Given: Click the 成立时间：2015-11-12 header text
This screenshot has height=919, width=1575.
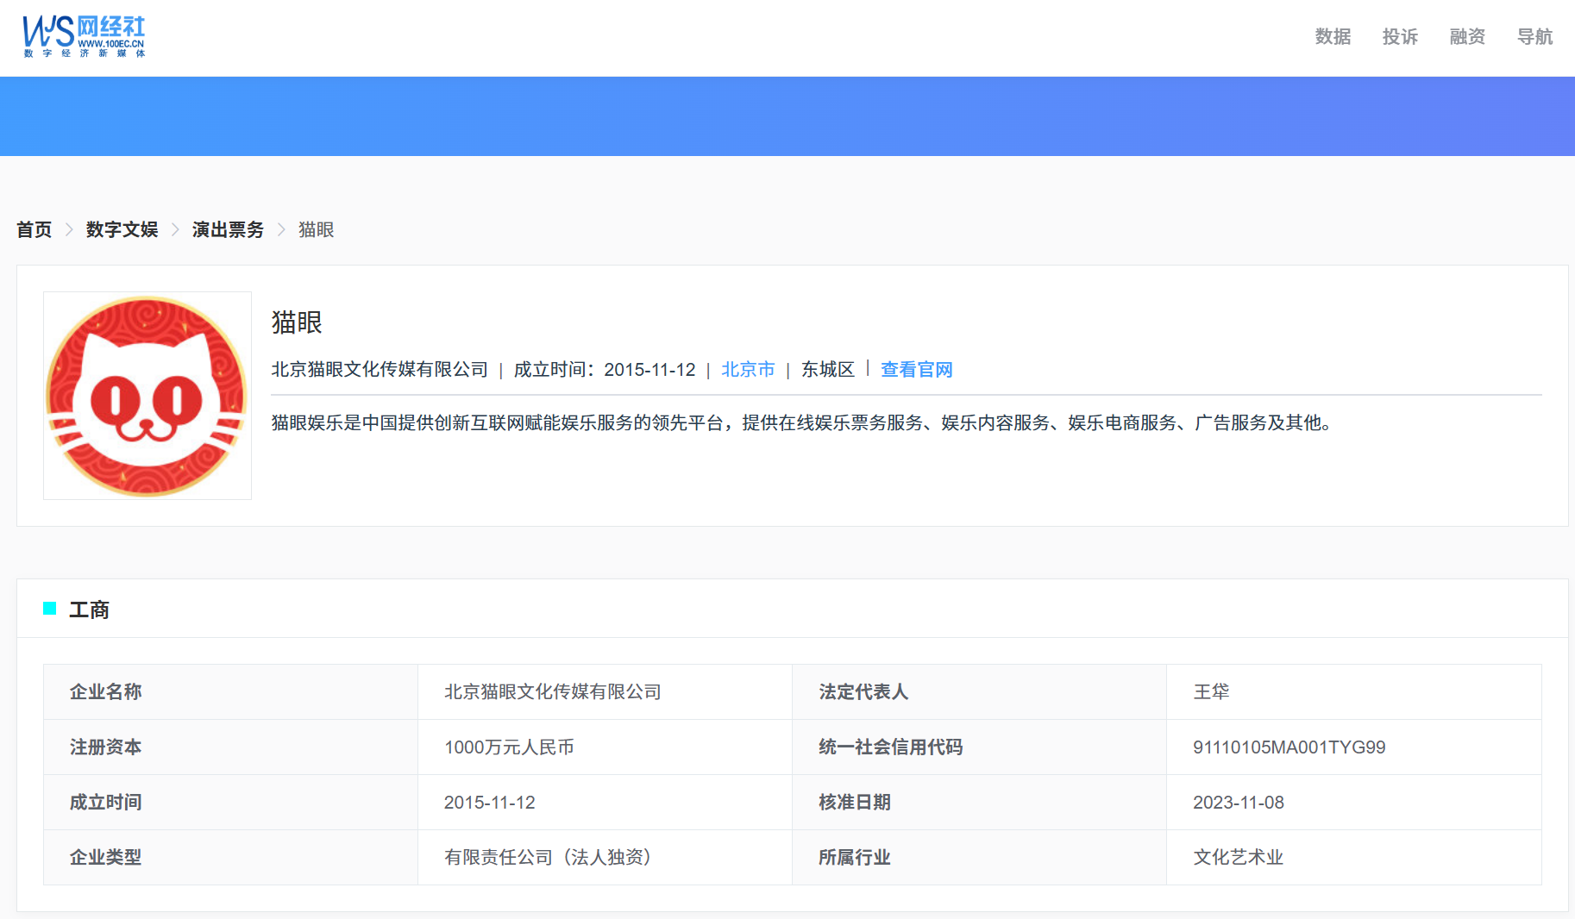Looking at the screenshot, I should coord(605,369).
